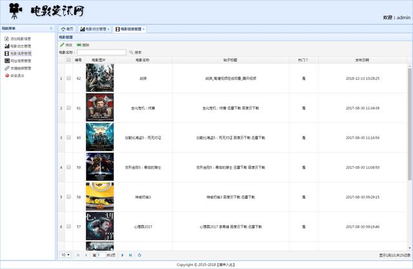Click the 热门? column header
This screenshot has width=413, height=269.
303,60
